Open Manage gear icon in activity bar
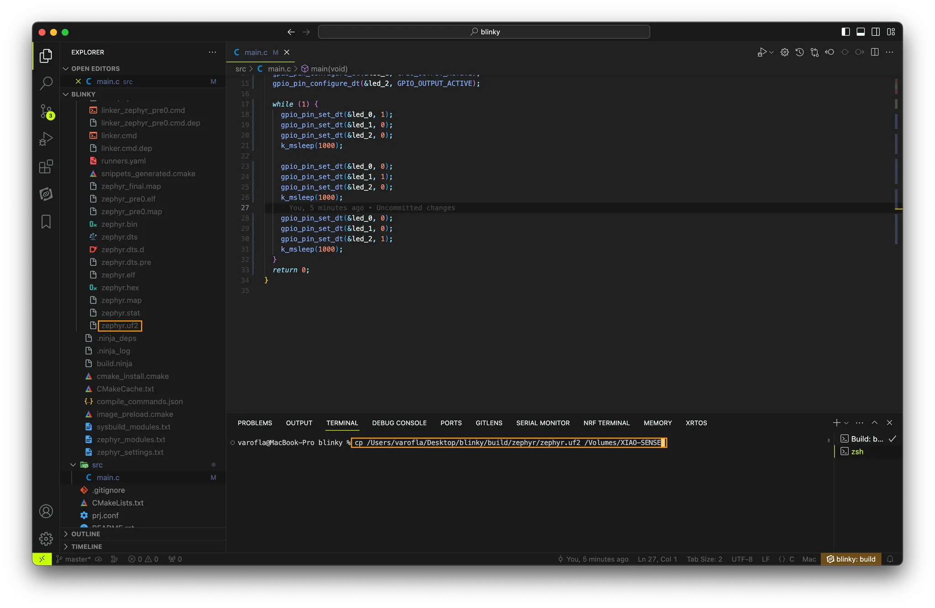Image resolution: width=935 pixels, height=608 pixels. [46, 539]
